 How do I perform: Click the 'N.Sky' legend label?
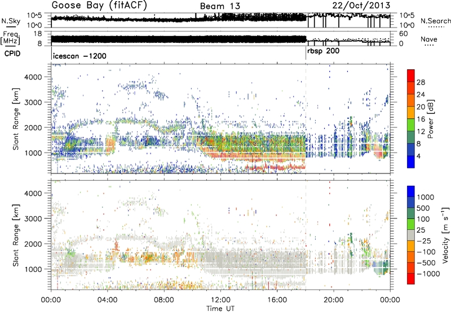[11, 21]
